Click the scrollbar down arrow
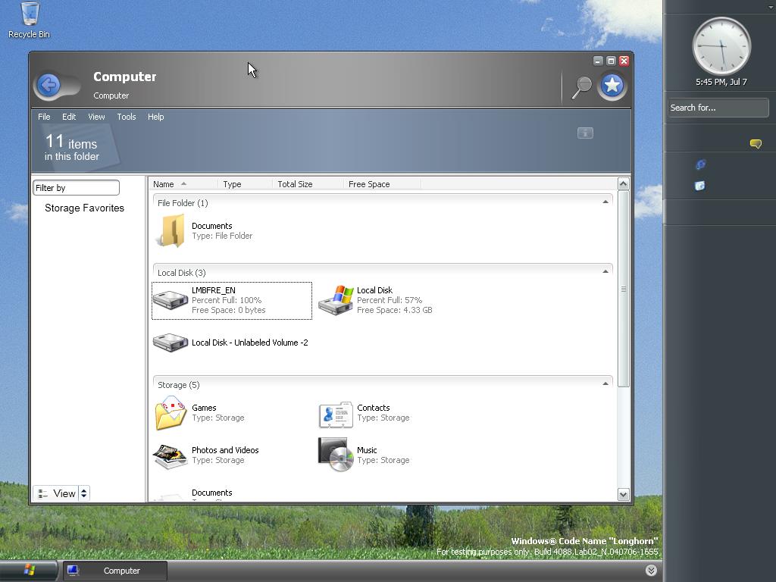 pos(624,494)
